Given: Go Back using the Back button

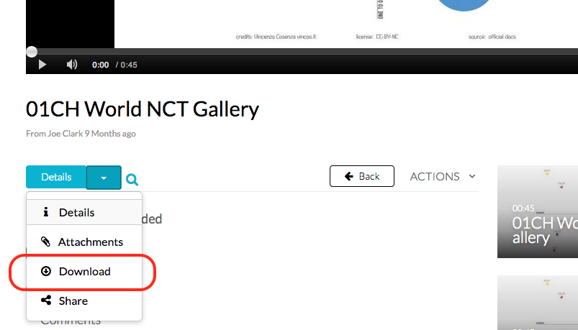Looking at the screenshot, I should point(361,176).
